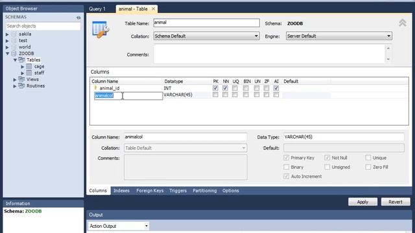
Task: Expand the Views node
Action: pos(15,80)
